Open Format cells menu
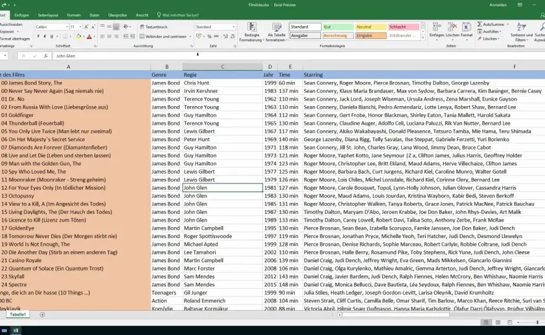Viewport: 545px width, 335px height. [x=466, y=30]
